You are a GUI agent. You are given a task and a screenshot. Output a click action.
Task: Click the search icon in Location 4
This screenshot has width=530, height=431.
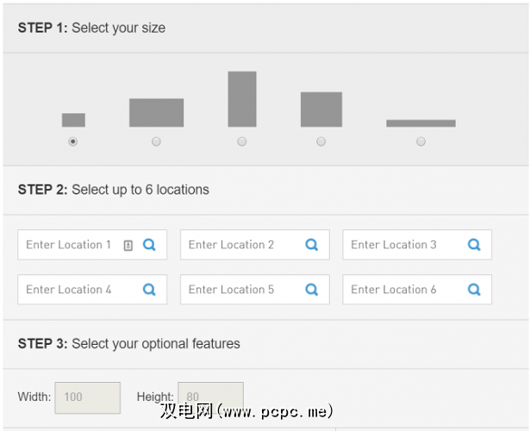(x=149, y=290)
